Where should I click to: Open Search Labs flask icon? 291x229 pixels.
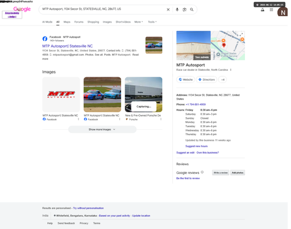(262, 10)
